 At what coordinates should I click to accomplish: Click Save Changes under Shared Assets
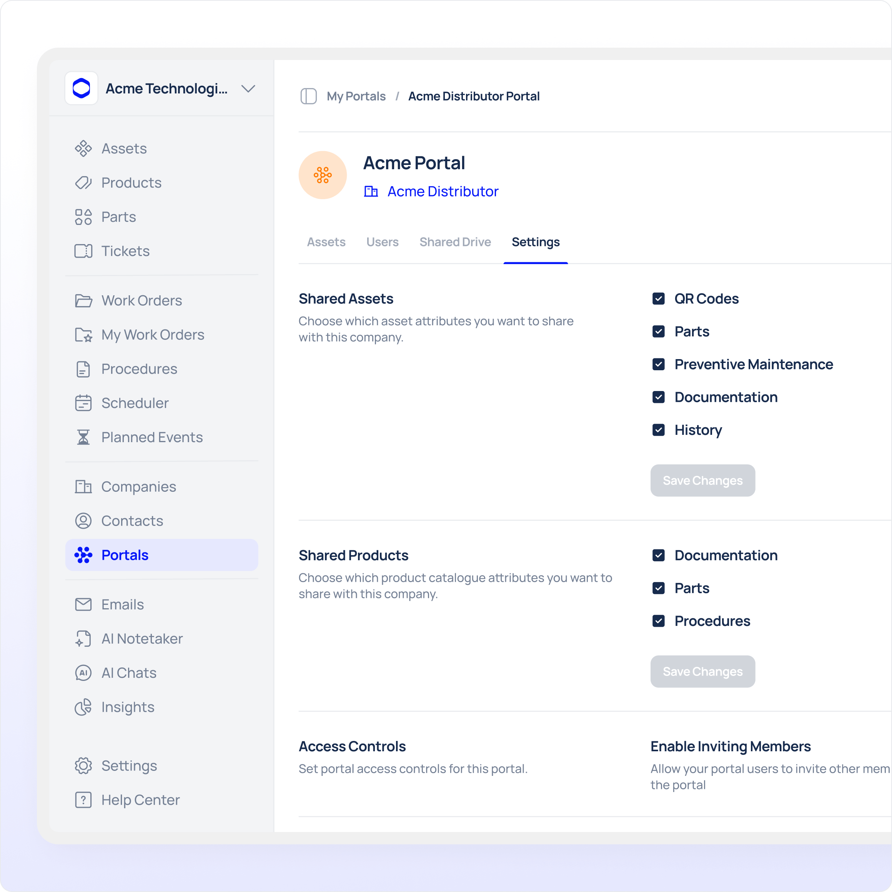point(702,481)
